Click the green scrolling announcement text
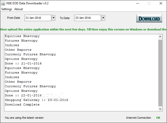 coord(83,29)
